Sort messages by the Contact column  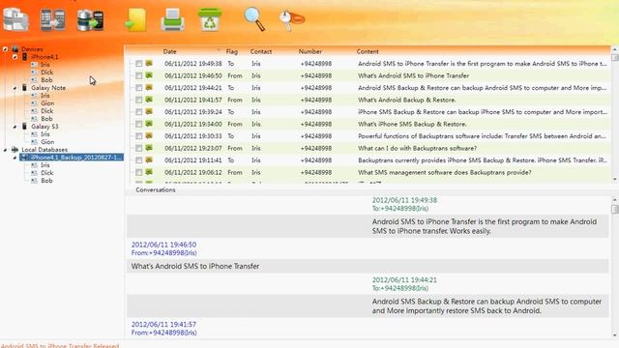(260, 51)
